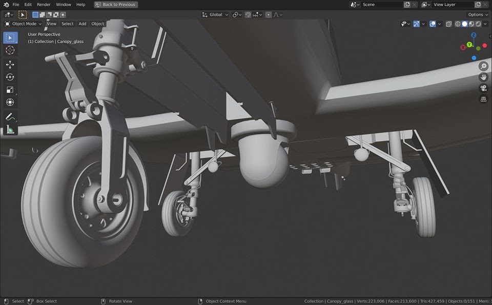Click the Z axis on navigation gizmo
Screen dimensions: 492x305
pyautogui.click(x=474, y=35)
